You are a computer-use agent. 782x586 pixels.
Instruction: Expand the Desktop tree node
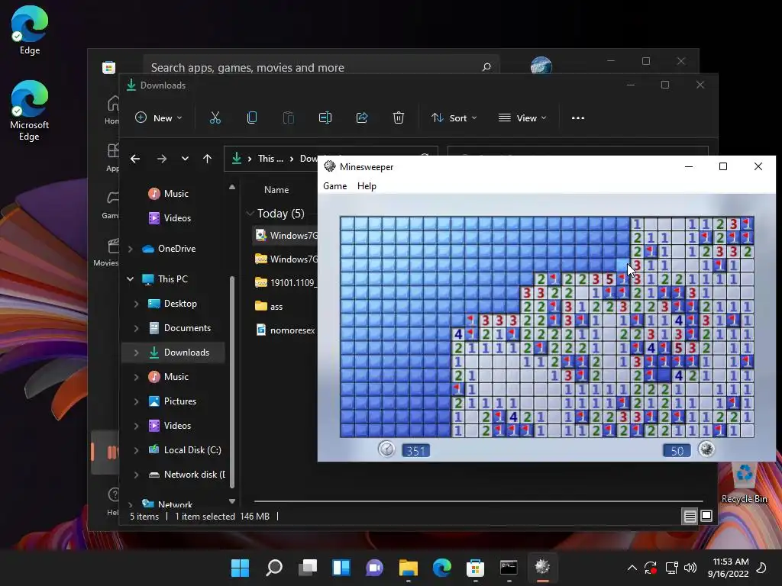[136, 304]
